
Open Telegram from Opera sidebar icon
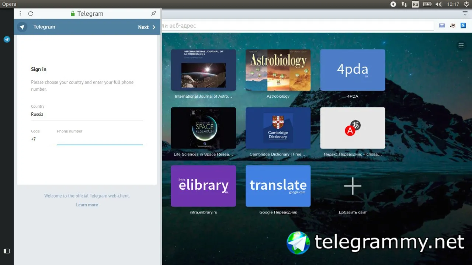[x=7, y=39]
